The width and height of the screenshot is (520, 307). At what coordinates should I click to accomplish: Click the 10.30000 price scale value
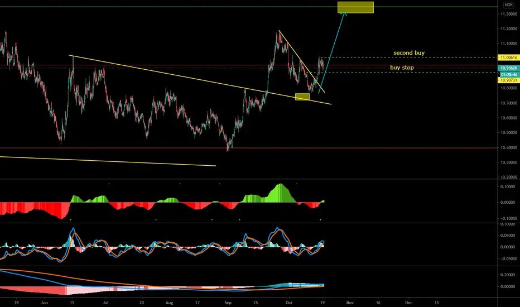pos(509,162)
